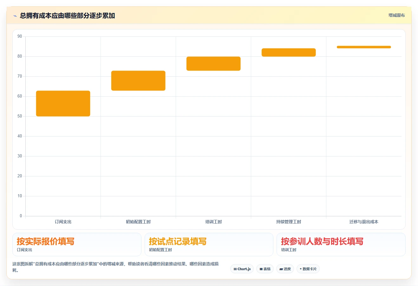Click the y-axis value 50
Screen dimensions: 418x286
click(20, 116)
